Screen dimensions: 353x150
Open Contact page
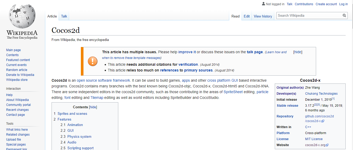[x=16, y=115]
